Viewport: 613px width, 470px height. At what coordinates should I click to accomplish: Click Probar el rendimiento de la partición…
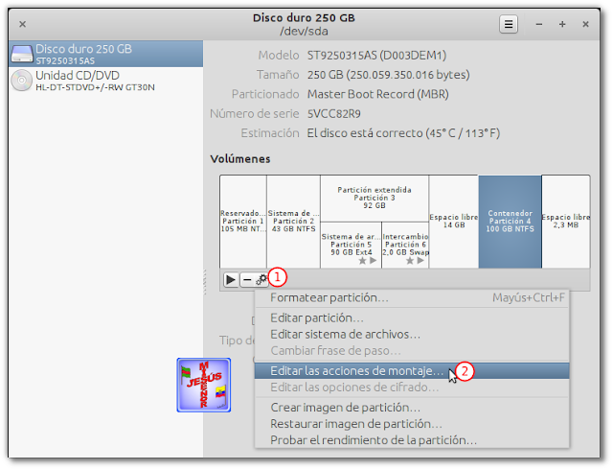pos(412,440)
